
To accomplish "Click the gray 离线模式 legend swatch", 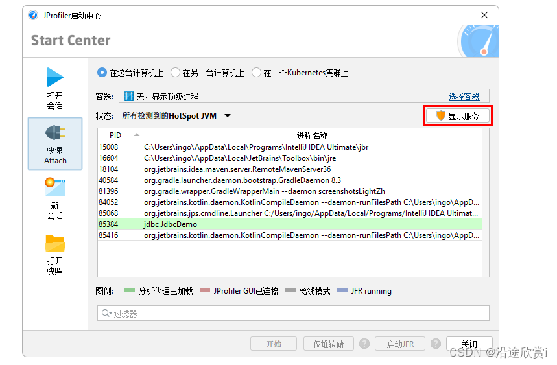I will (290, 291).
